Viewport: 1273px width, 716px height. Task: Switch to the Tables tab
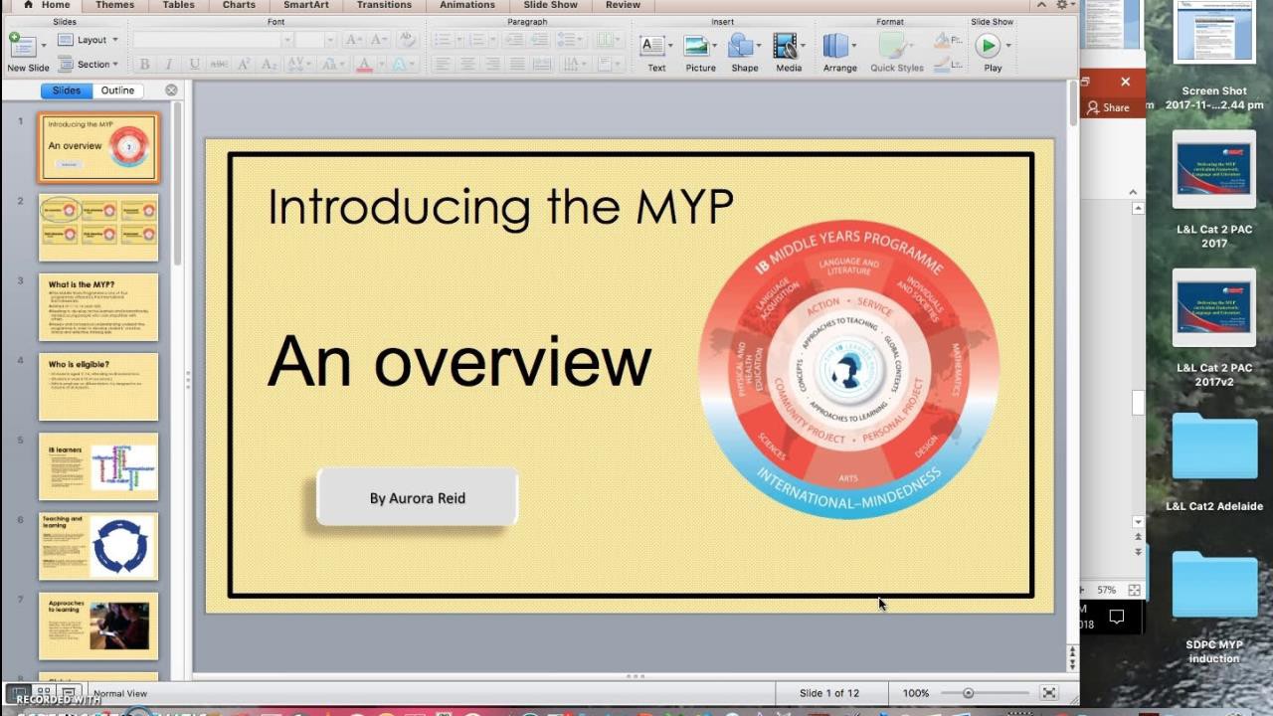[x=179, y=5]
